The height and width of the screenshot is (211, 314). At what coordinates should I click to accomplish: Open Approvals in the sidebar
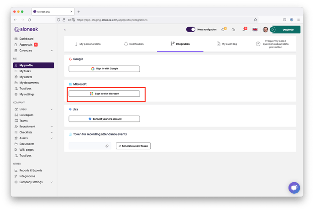point(26,44)
